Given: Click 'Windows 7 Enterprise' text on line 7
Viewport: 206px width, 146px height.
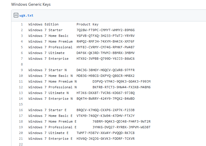Looking at the screenshot, I should click(49, 59).
